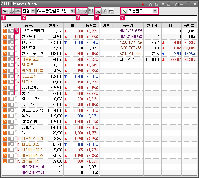The height and width of the screenshot is (178, 199).
Task: Click the red play arrow in title bar
Action: [143, 4]
